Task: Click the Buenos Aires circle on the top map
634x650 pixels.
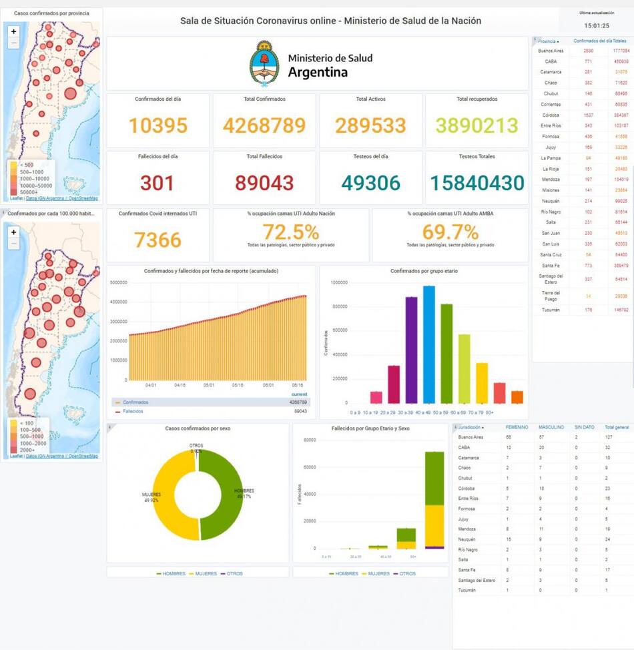Action: 69,93
